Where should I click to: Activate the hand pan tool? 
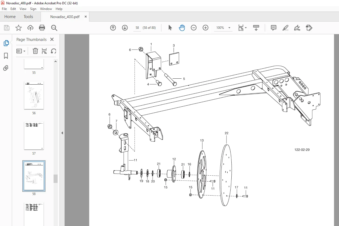[x=182, y=28]
